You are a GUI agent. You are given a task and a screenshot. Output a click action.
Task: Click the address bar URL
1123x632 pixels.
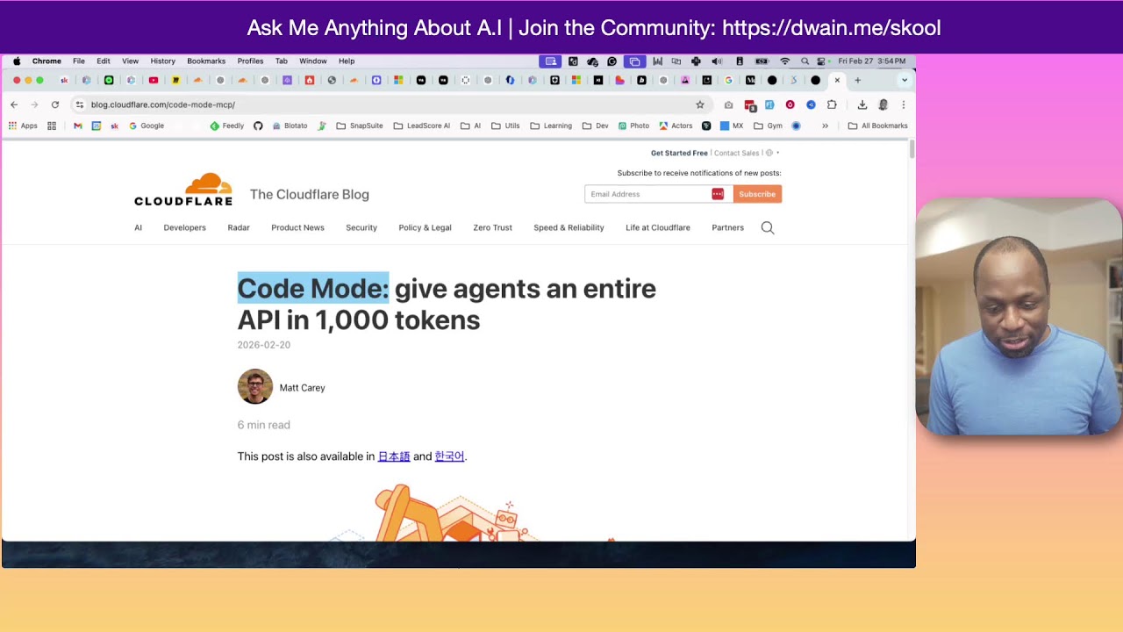click(163, 104)
